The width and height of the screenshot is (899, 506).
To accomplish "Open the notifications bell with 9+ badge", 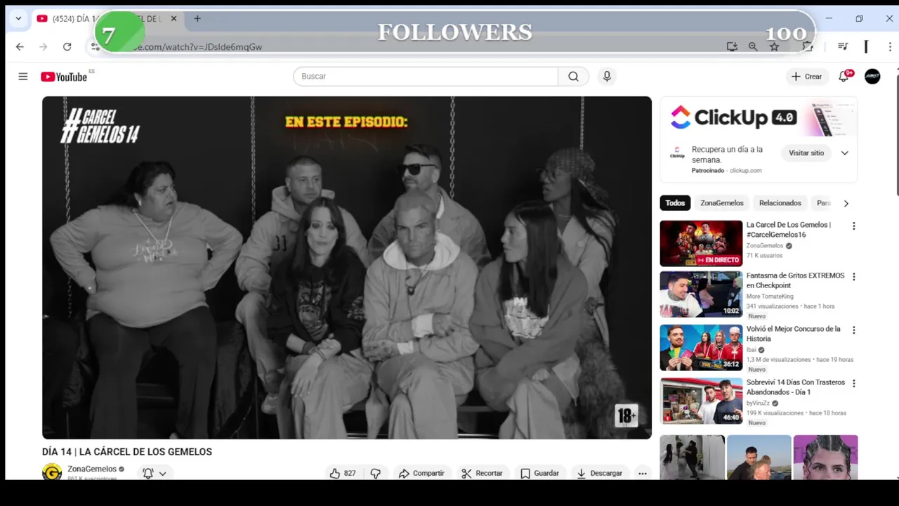I will pos(844,77).
